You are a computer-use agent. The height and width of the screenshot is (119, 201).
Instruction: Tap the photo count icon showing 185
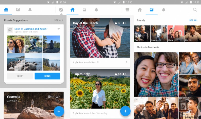(116, 74)
